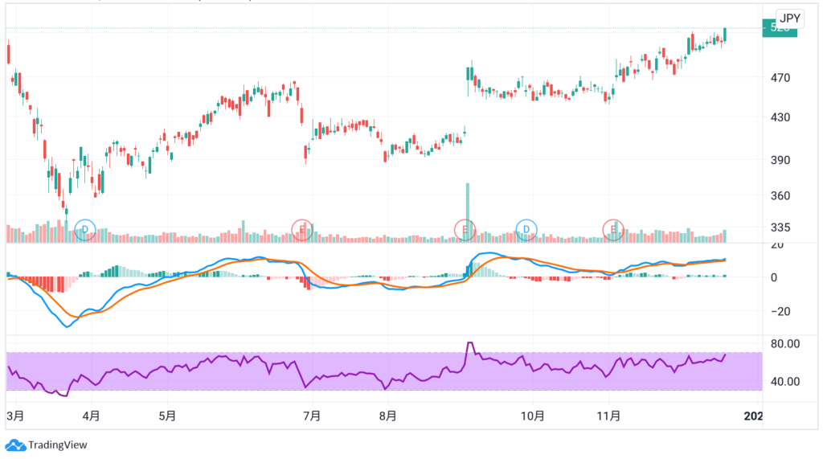Image resolution: width=823 pixels, height=459 pixels.
Task: Click the RSI line's highest peak
Action: pyautogui.click(x=470, y=343)
